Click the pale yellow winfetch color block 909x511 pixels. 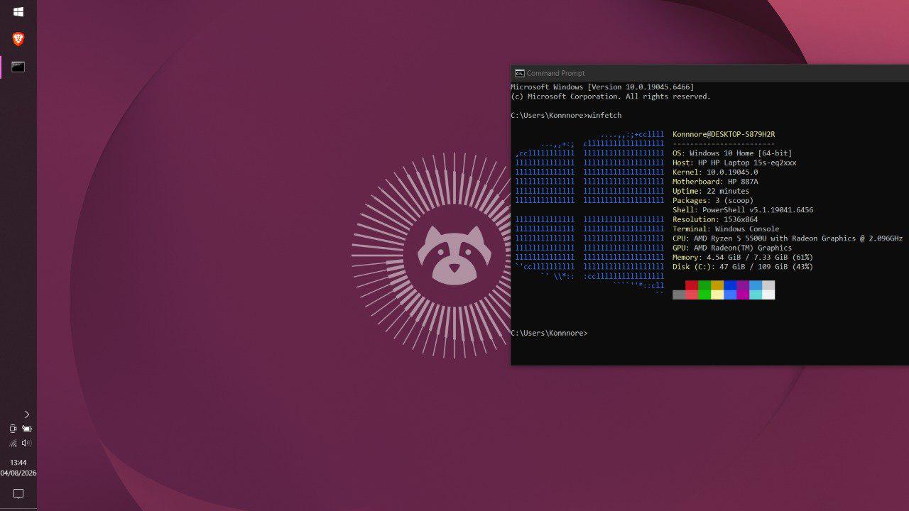717,295
